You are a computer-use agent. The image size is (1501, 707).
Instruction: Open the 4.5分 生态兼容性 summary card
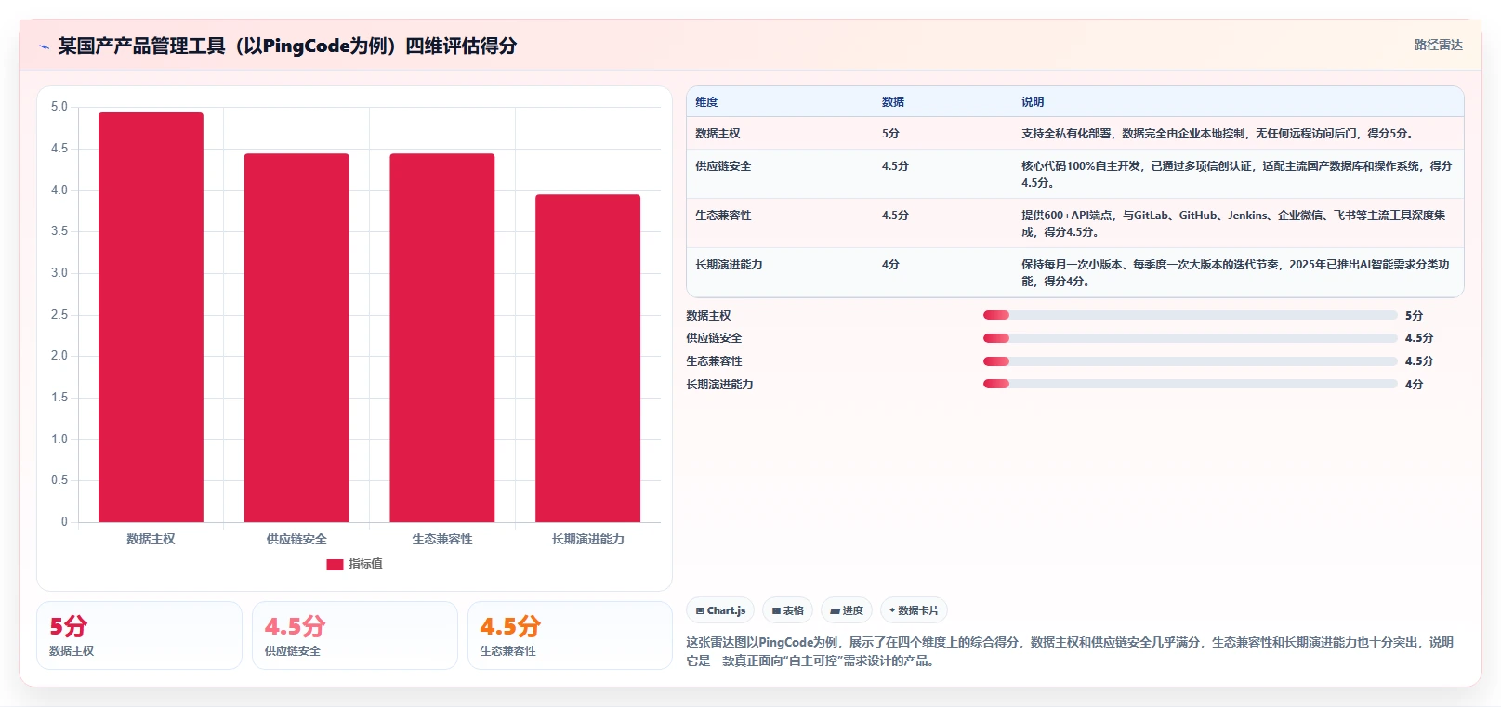[570, 635]
